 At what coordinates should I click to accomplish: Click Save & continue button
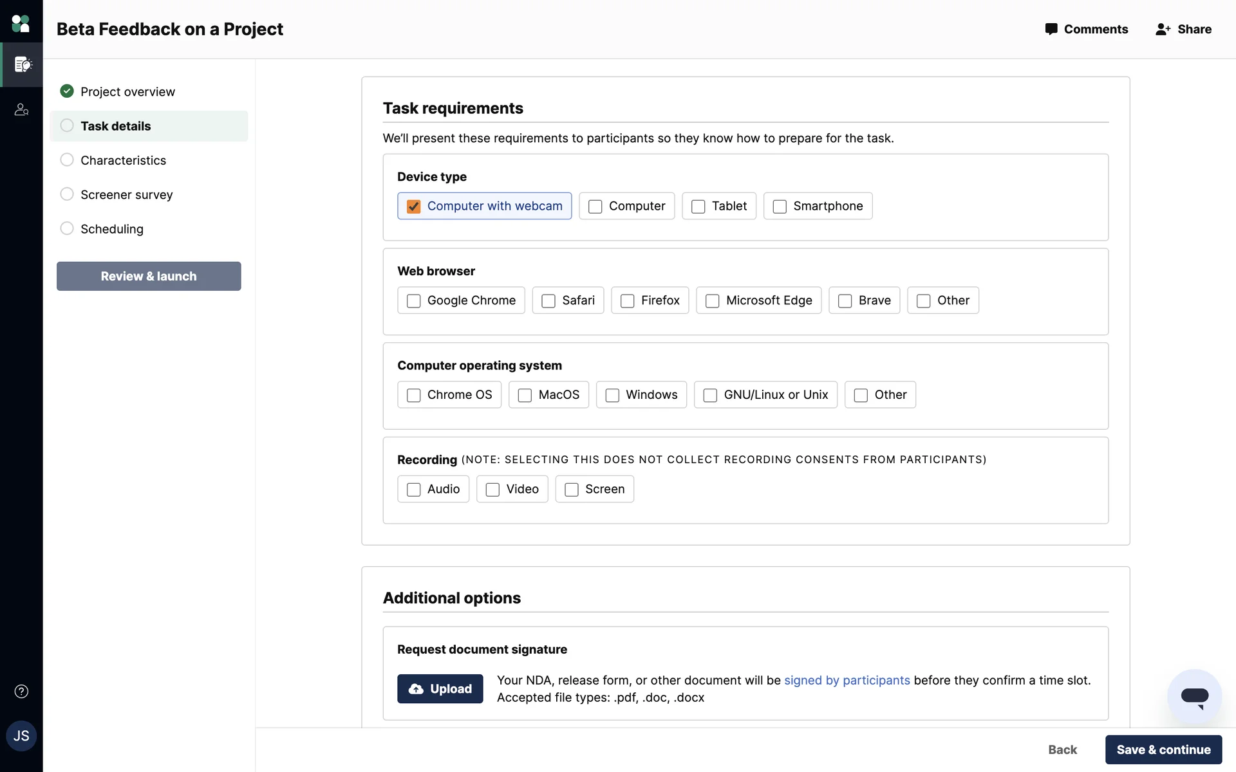pyautogui.click(x=1163, y=749)
